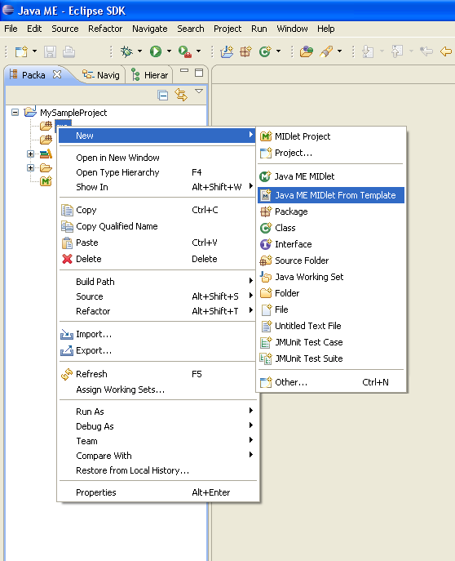Expand the library node under MySampleProject
The width and height of the screenshot is (455, 561).
[30, 154]
